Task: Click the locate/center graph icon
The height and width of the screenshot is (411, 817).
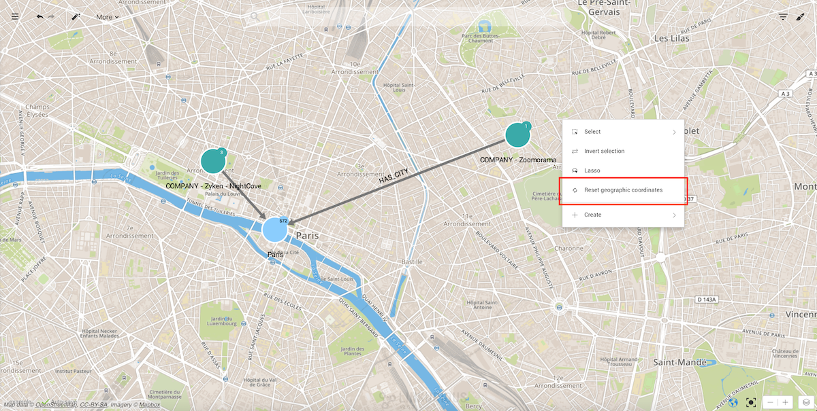Action: pyautogui.click(x=752, y=402)
